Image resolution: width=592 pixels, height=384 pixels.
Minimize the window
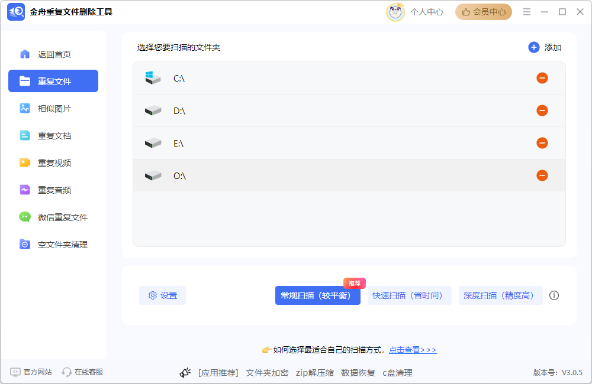(x=545, y=12)
